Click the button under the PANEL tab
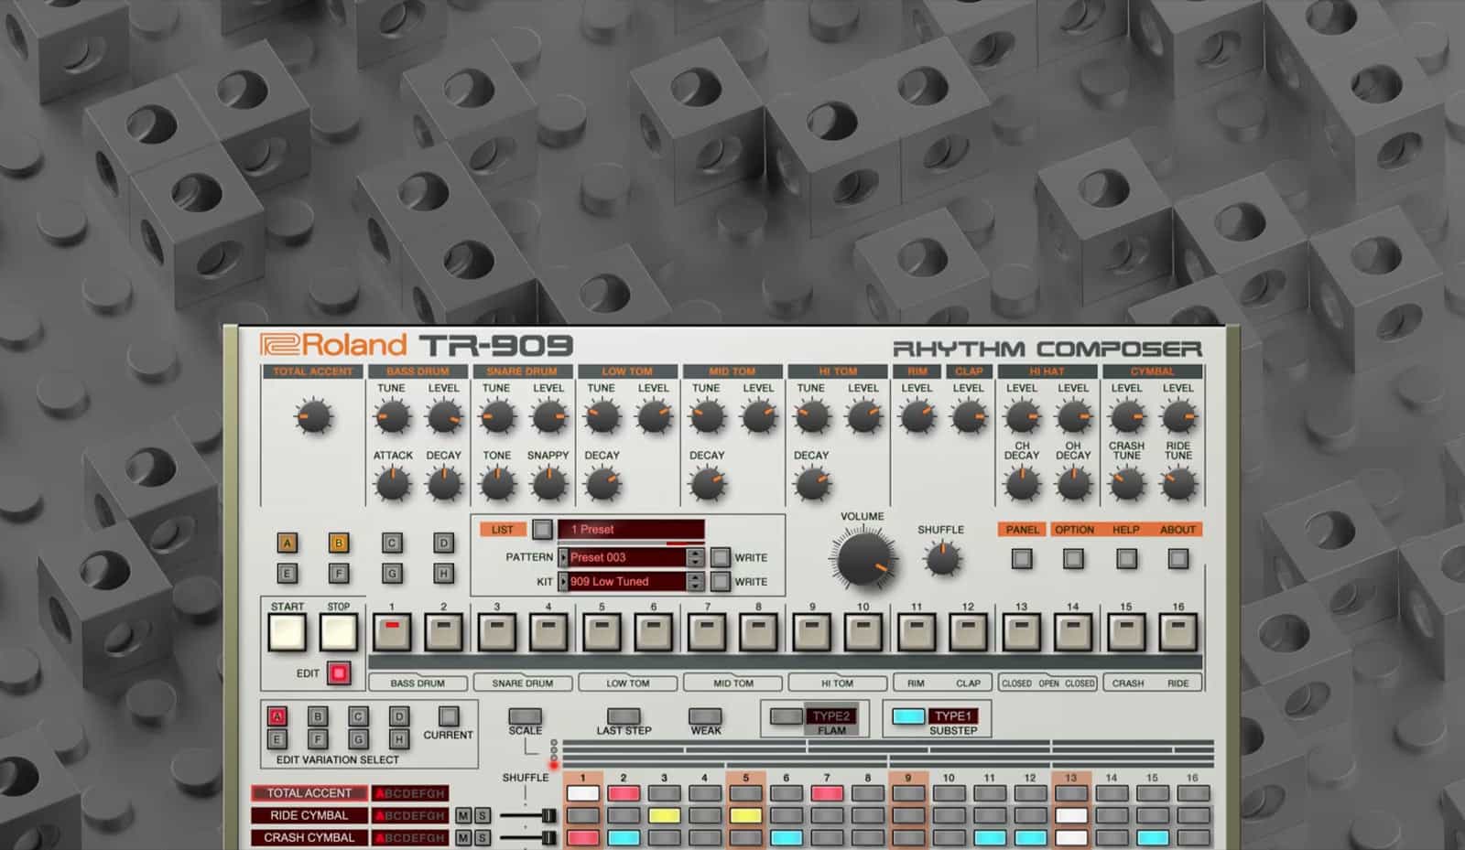The height and width of the screenshot is (850, 1465). point(1022,558)
